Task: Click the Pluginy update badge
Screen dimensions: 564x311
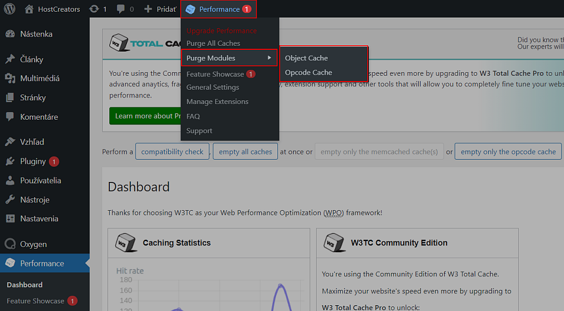Action: (54, 161)
